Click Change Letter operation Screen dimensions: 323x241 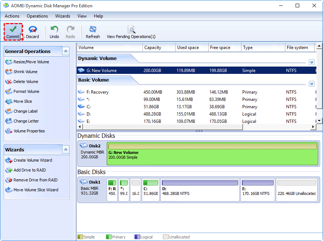coord(26,121)
